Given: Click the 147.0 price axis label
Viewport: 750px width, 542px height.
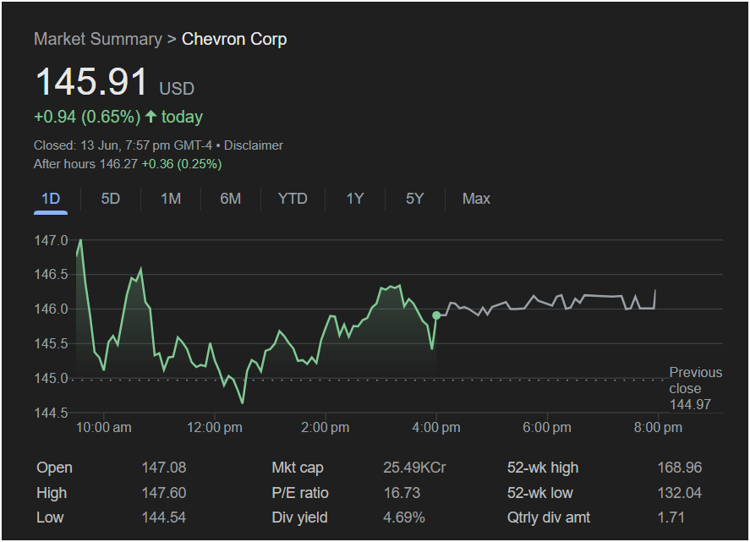Looking at the screenshot, I should click(x=52, y=240).
